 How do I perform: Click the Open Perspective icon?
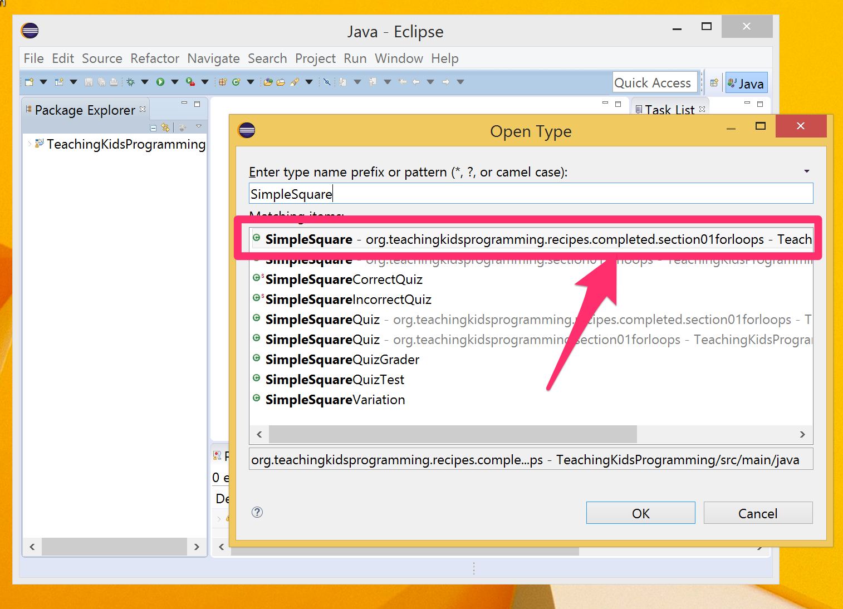(x=714, y=83)
